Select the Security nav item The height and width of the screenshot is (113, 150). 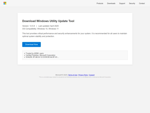coord(132,3)
